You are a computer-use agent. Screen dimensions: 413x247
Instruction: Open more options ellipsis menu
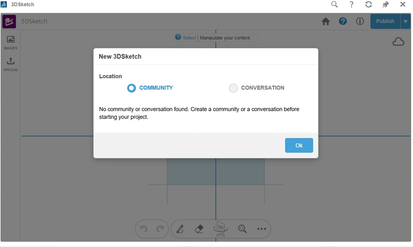[x=262, y=229]
